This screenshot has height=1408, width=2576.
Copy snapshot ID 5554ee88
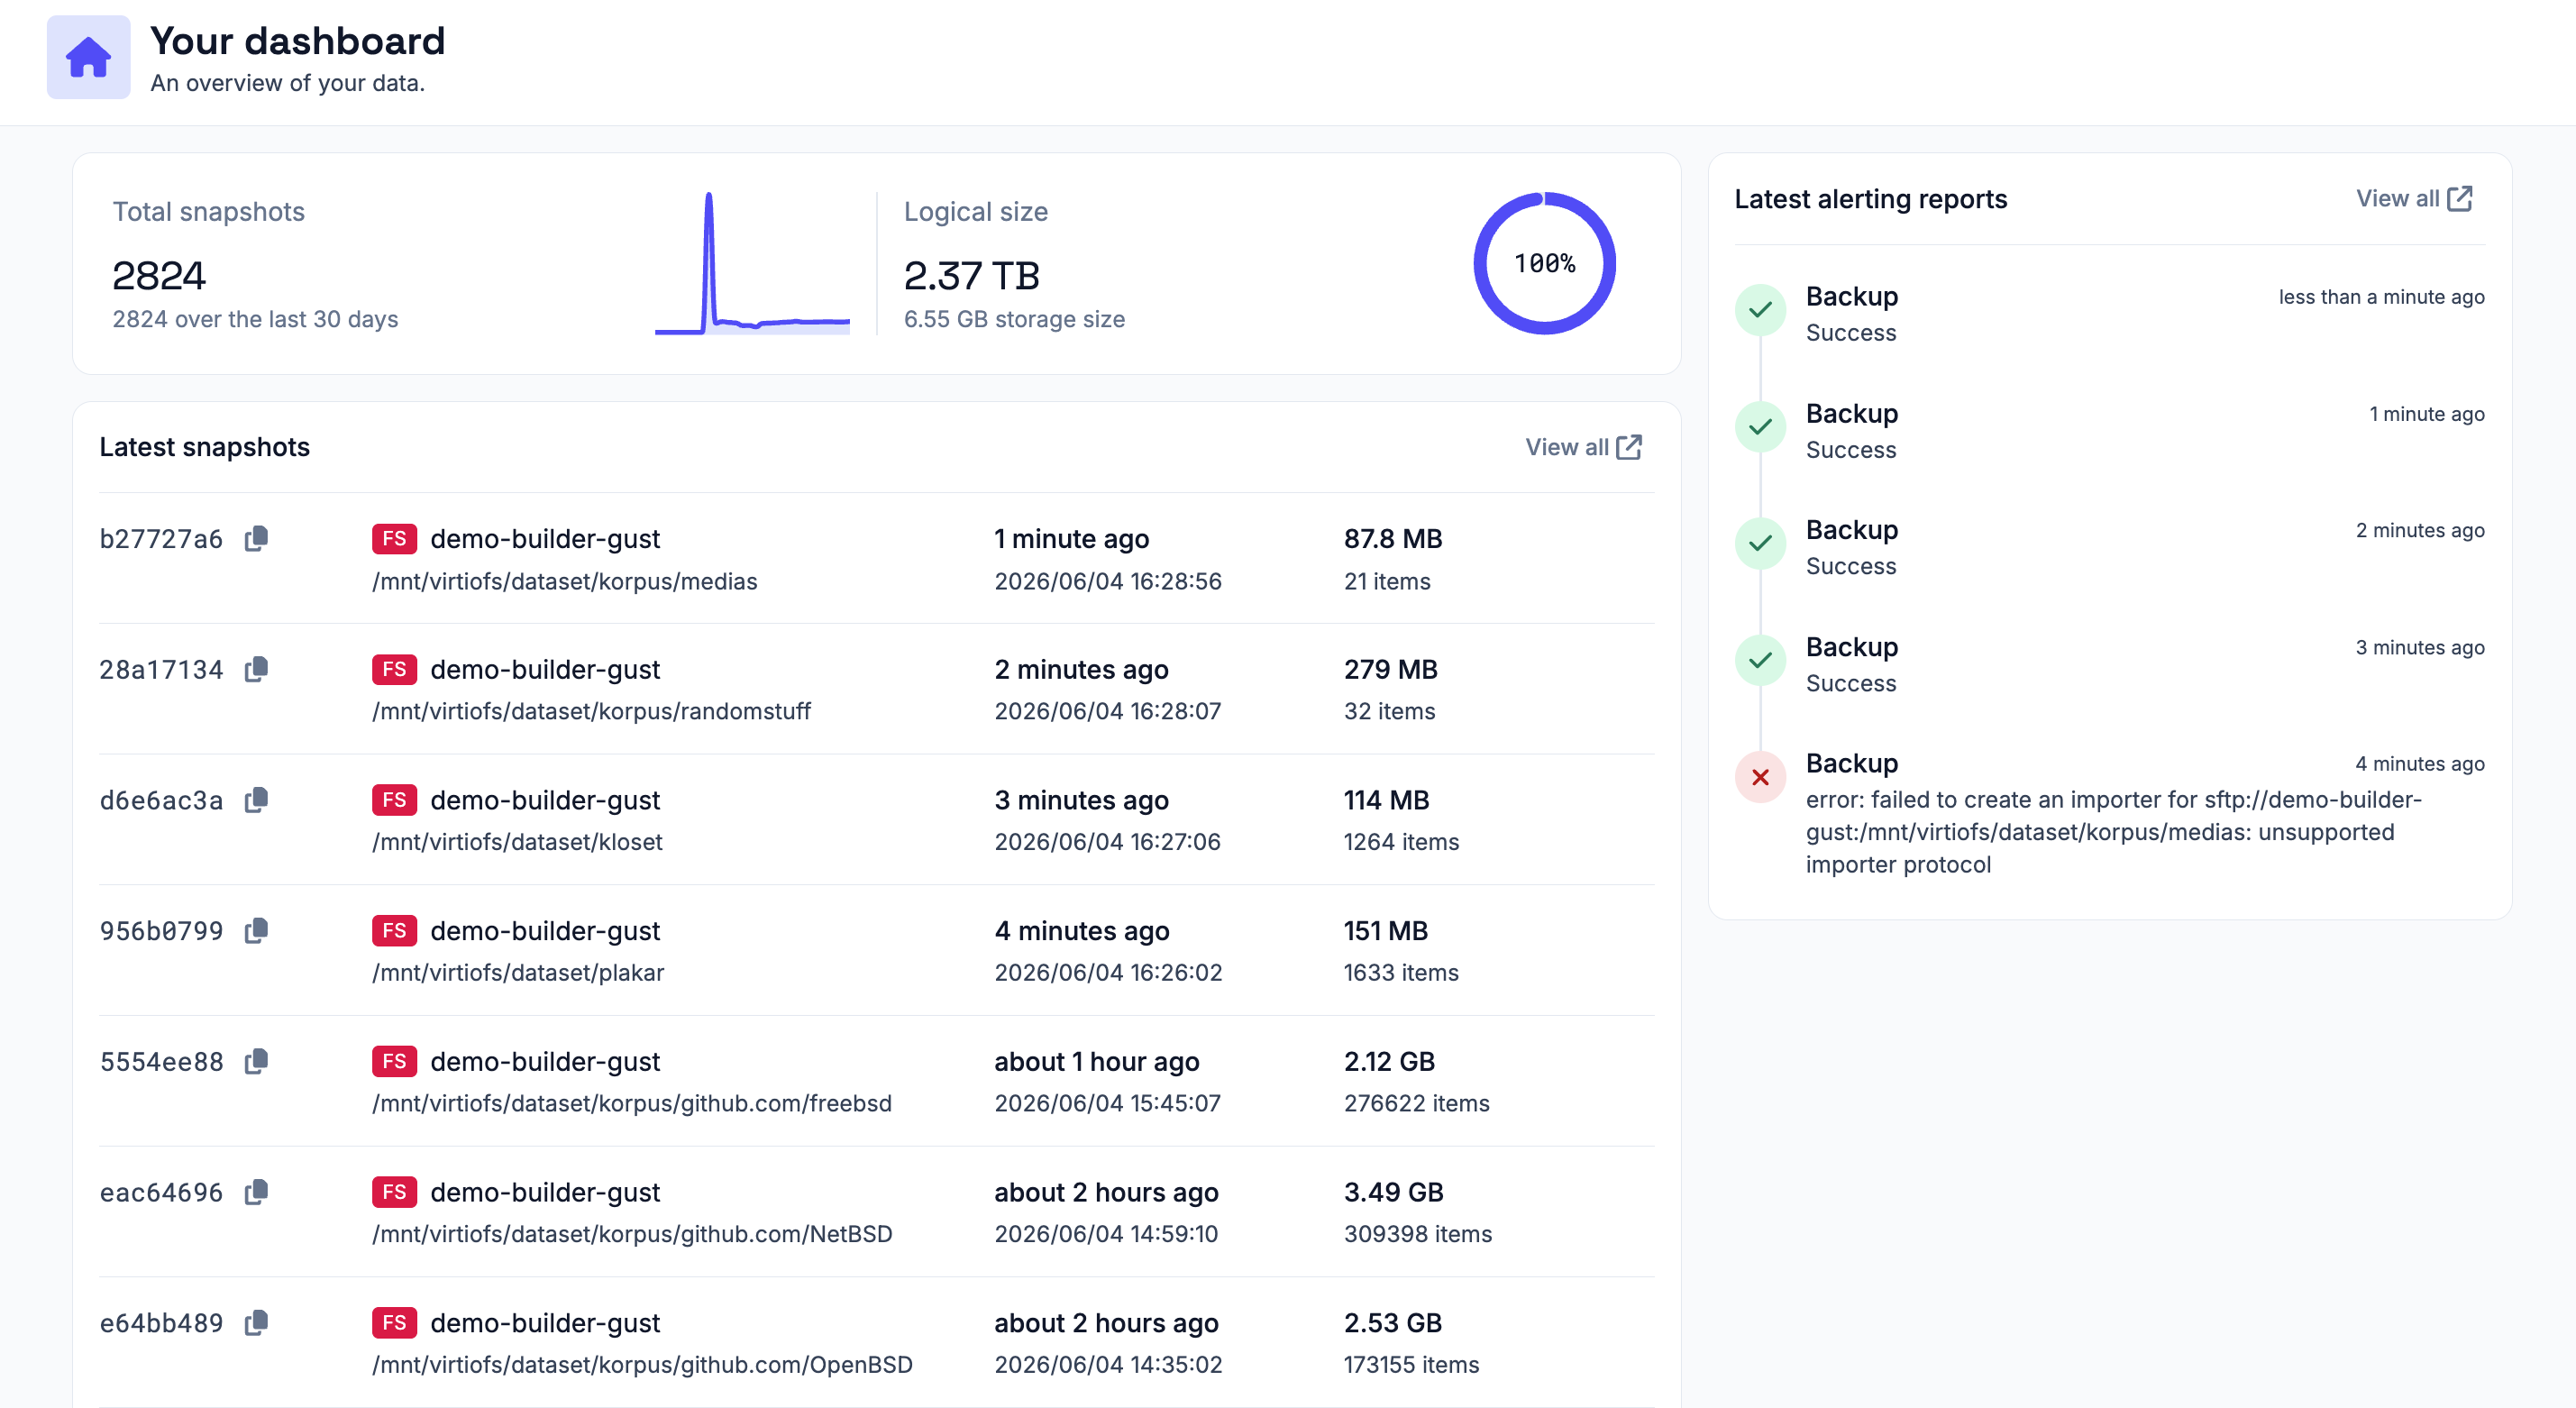[257, 1061]
